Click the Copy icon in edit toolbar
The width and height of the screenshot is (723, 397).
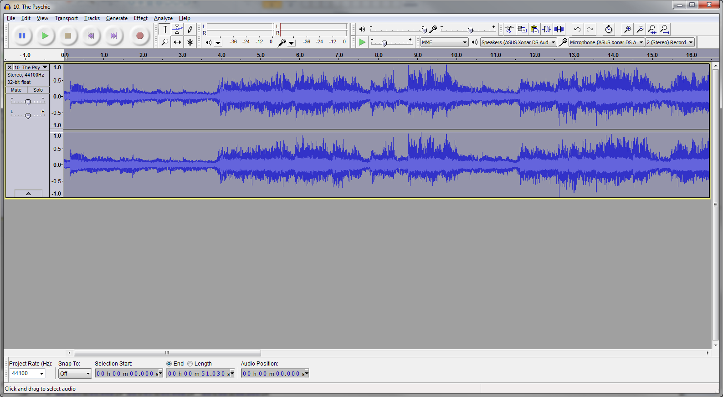pyautogui.click(x=522, y=30)
